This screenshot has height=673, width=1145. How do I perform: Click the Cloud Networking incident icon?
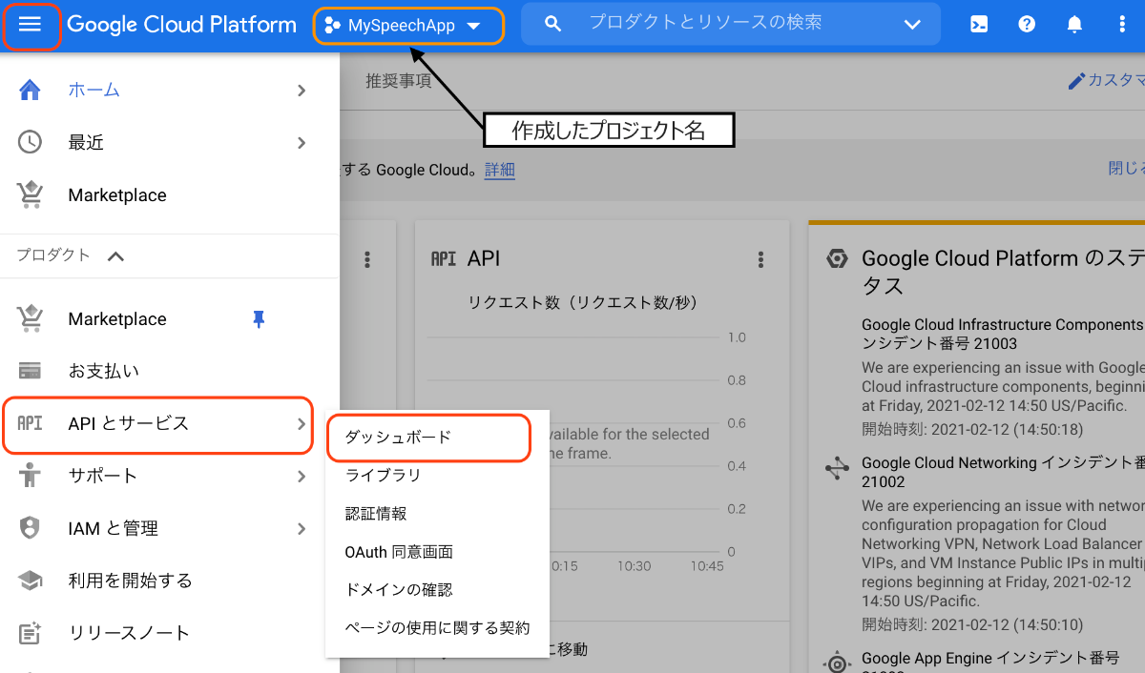pyautogui.click(x=837, y=467)
